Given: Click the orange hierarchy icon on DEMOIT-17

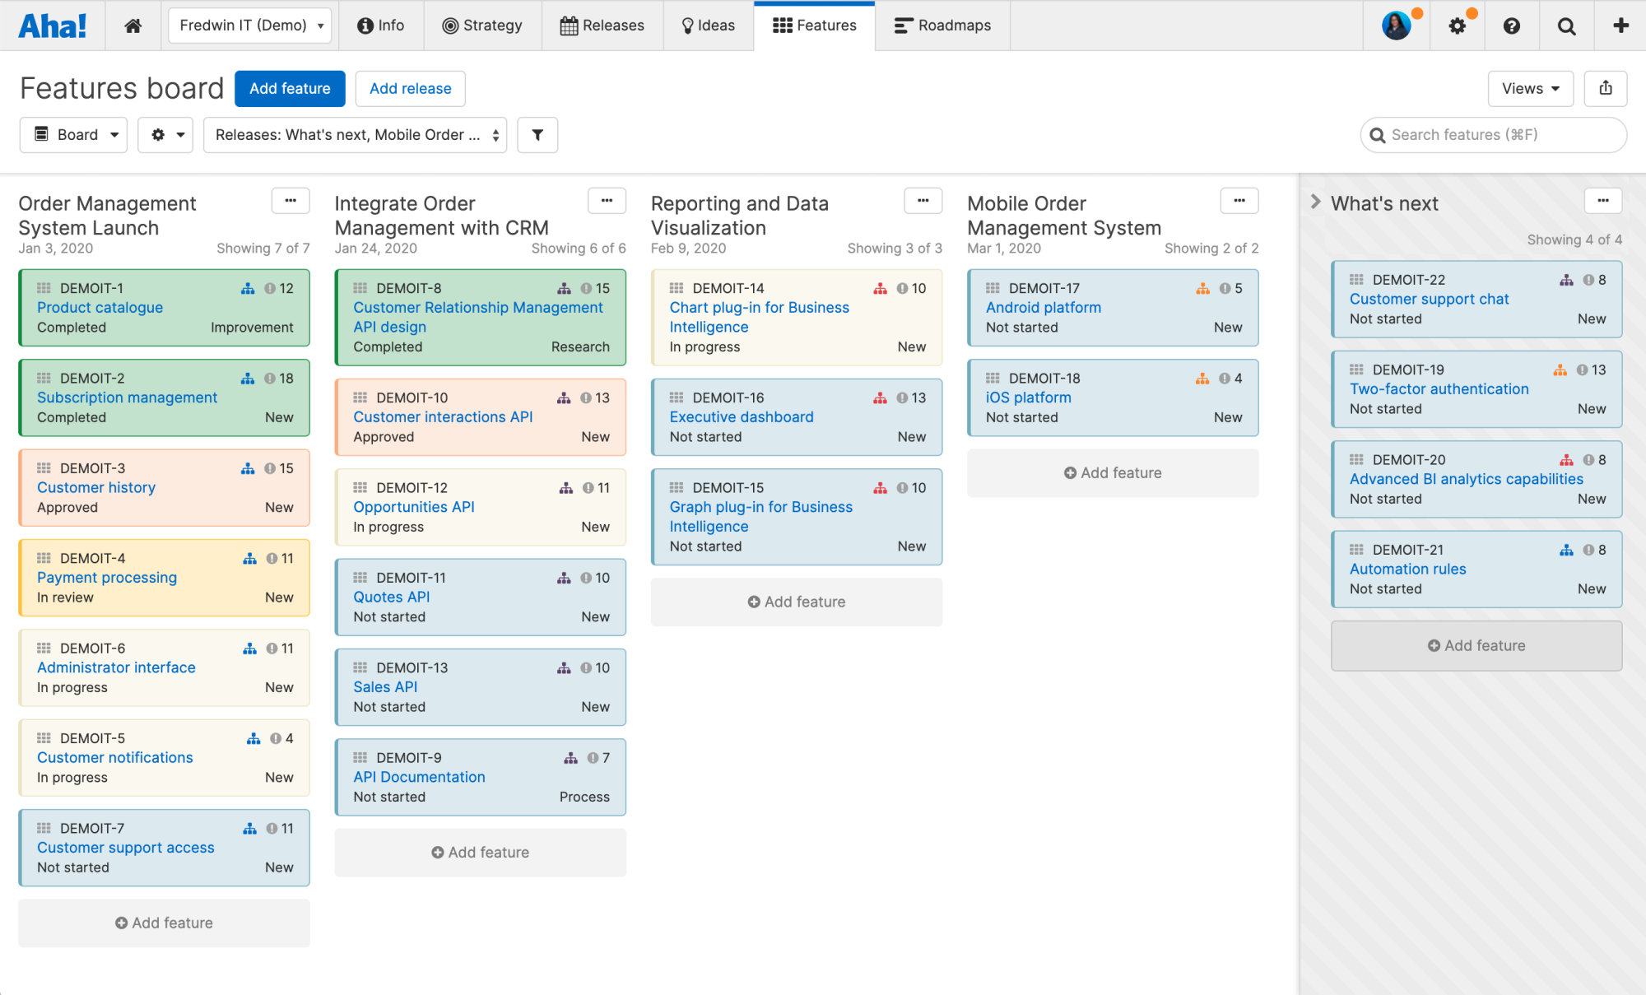Looking at the screenshot, I should (1202, 289).
